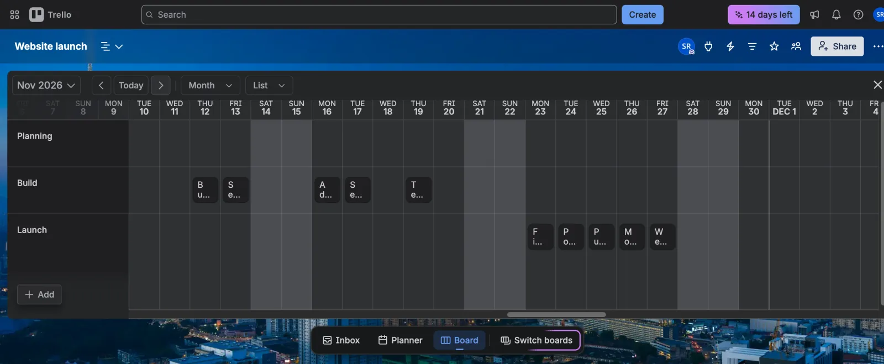
Task: Open the Nov 2026 date dropdown
Action: 46,85
